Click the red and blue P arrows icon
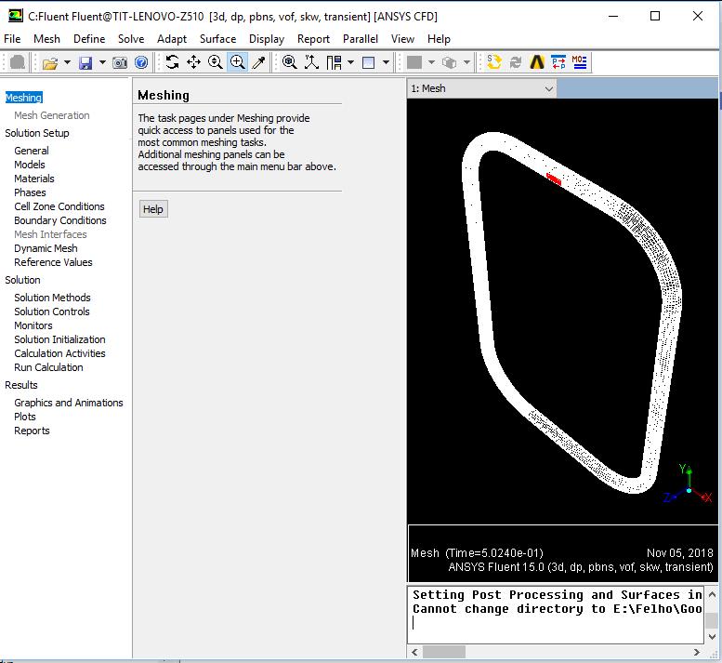The image size is (722, 663). (x=558, y=62)
